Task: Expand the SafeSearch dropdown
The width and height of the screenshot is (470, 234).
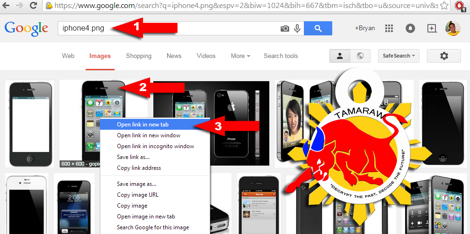Action: (399, 56)
